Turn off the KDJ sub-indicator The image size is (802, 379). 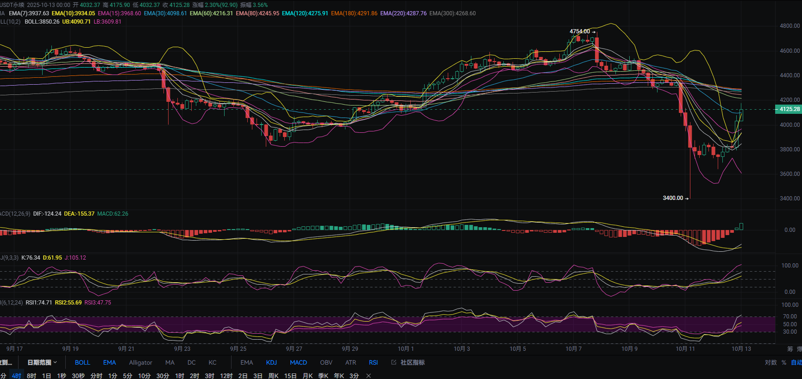(x=271, y=362)
